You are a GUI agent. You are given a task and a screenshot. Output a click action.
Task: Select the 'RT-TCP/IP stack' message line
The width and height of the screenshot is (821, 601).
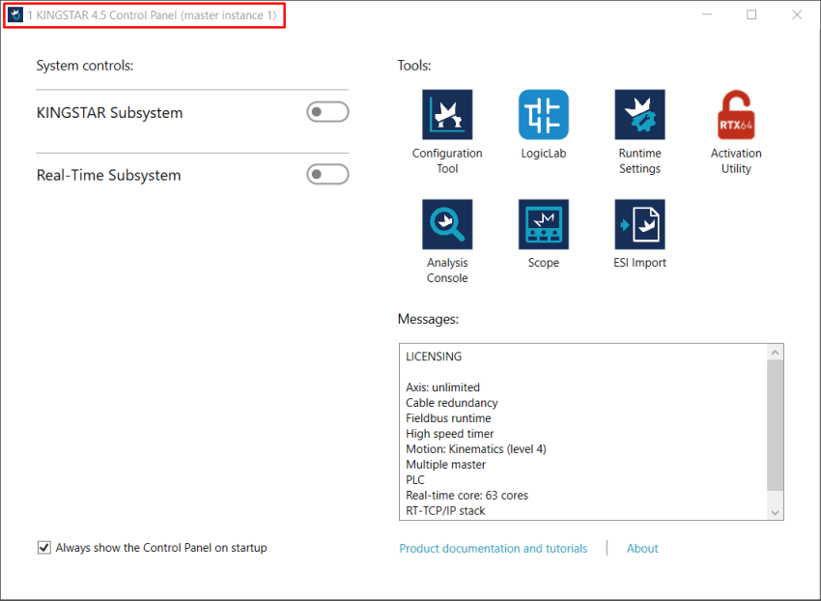tap(445, 511)
